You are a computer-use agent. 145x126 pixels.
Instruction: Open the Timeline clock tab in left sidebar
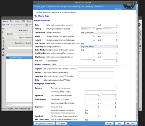click(3, 38)
